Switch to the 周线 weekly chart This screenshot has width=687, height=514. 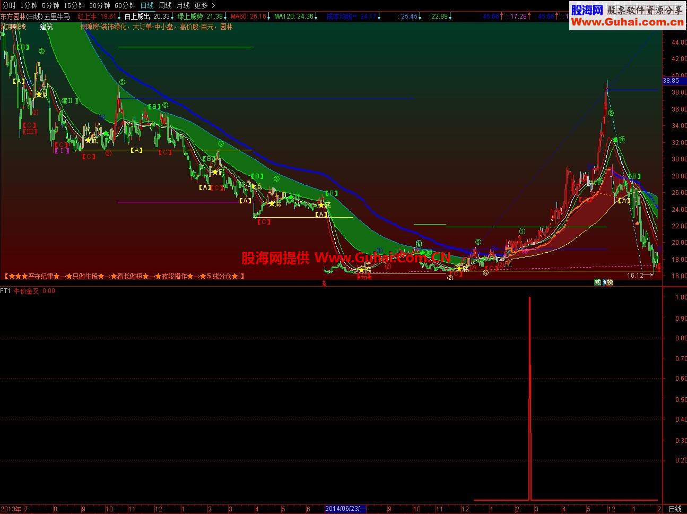pos(165,5)
